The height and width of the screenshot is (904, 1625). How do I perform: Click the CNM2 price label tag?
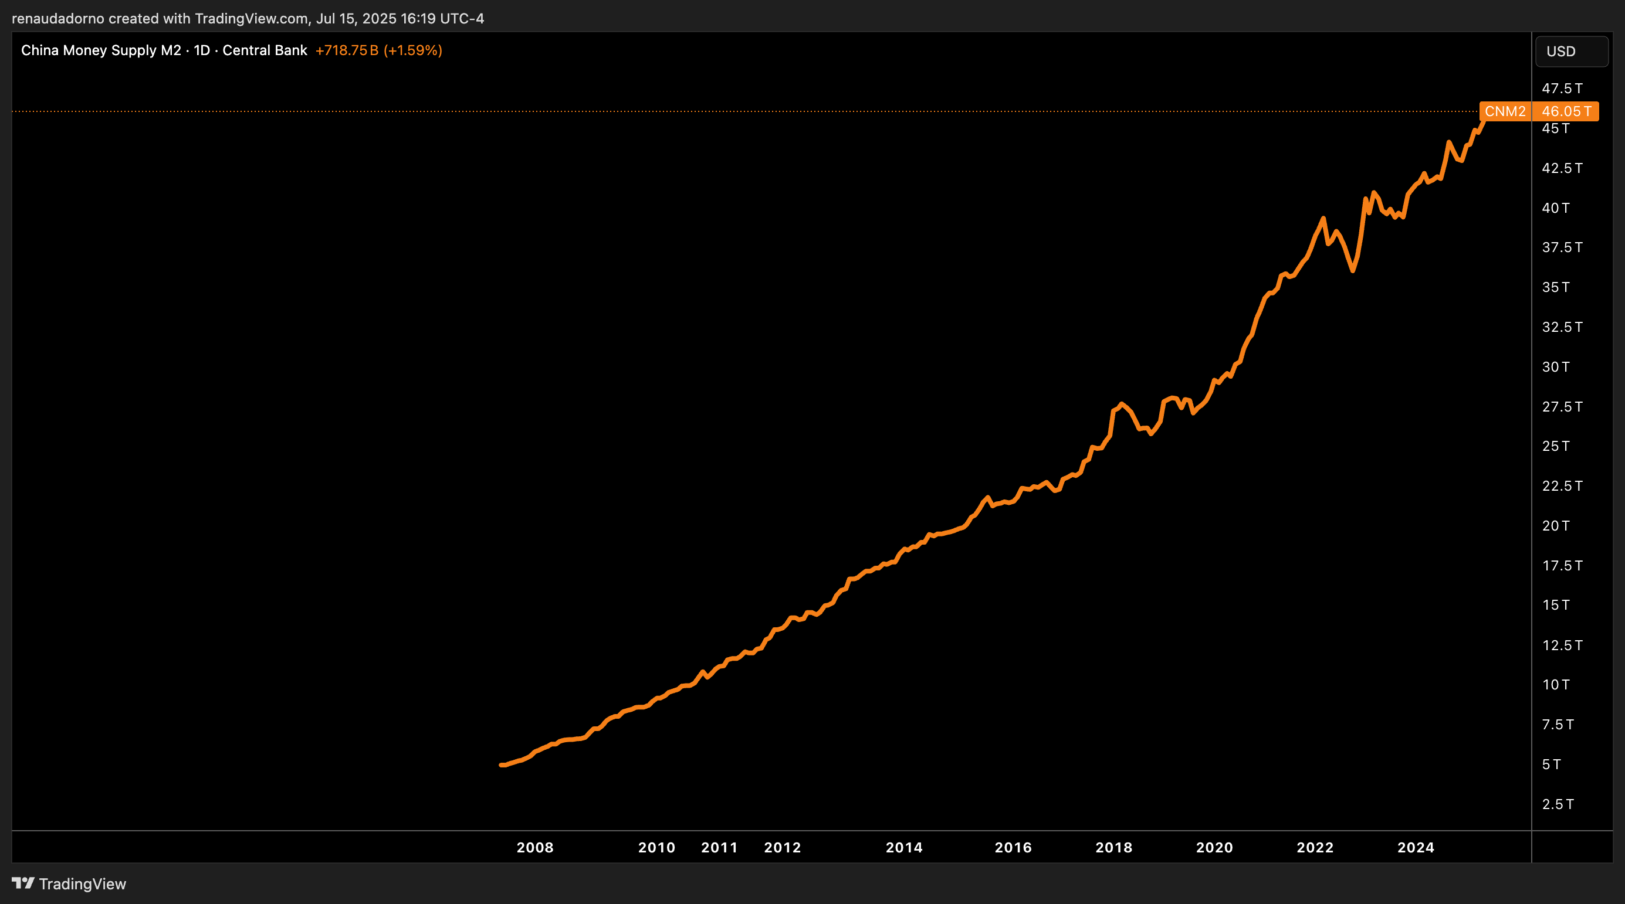(x=1505, y=111)
